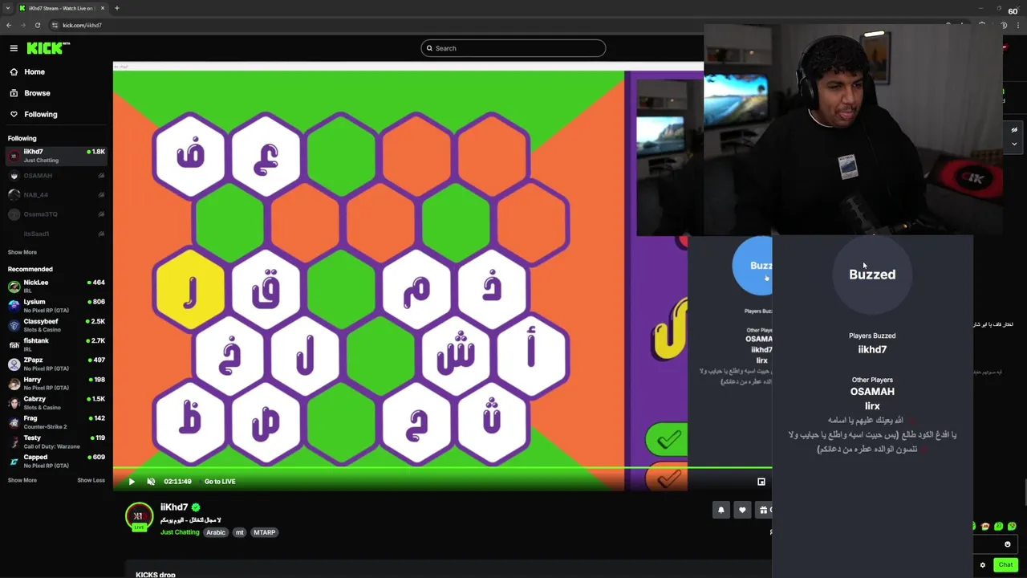1027x578 pixels.
Task: Open emoji picker in chat input
Action: coord(1008,544)
